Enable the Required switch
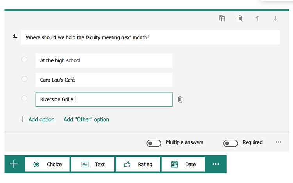293x183 pixels. pos(230,143)
